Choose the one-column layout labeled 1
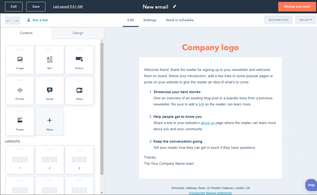Image resolution: width=317 pixels, height=195 pixels. click(20, 160)
